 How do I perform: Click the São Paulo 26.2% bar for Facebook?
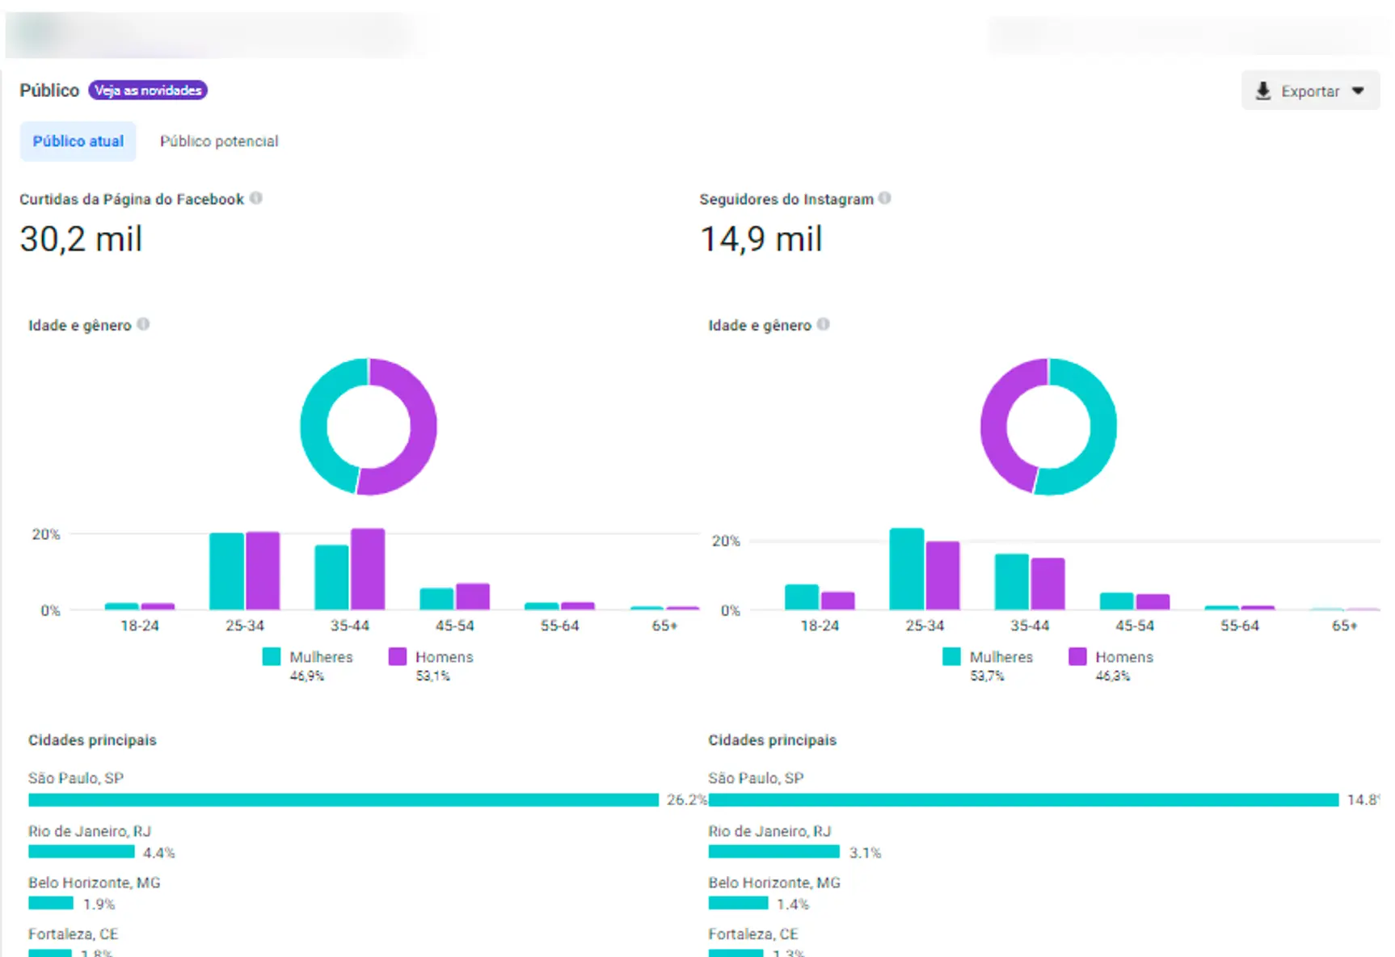click(x=343, y=800)
